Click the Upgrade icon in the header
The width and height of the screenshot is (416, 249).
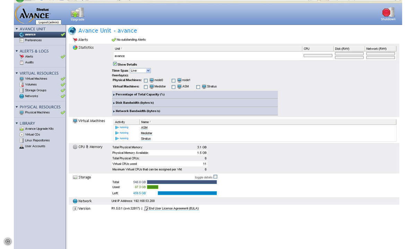(77, 13)
